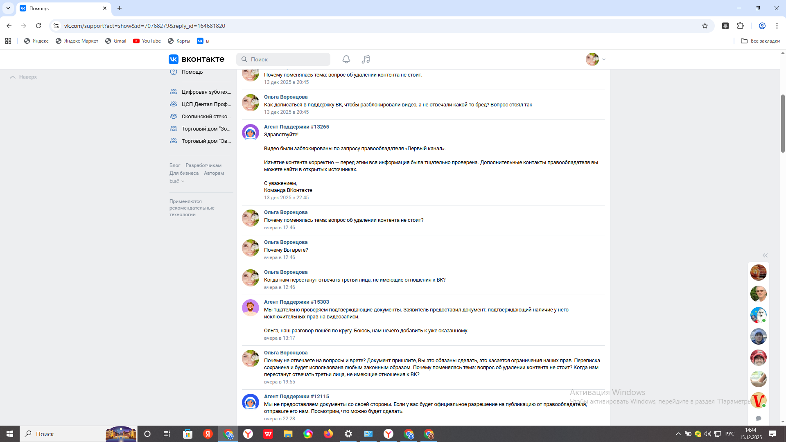Open Windows taskbar settings gear
Image resolution: width=786 pixels, height=442 pixels.
coord(348,434)
